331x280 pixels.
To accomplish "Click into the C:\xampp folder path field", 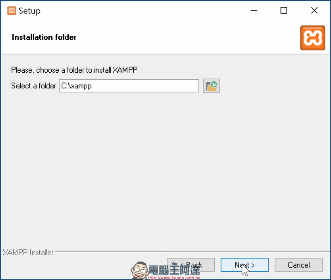I will 129,86.
